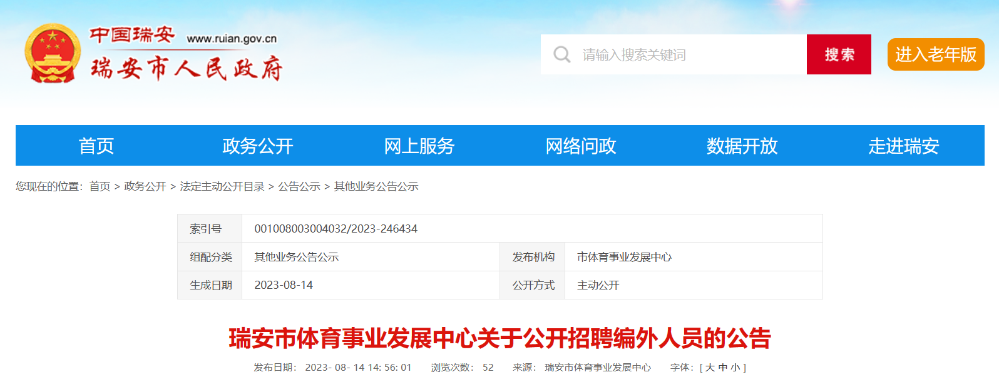The height and width of the screenshot is (377, 999).
Task: Click 法定主动公开目录 breadcrumb link
Action: click(x=222, y=186)
